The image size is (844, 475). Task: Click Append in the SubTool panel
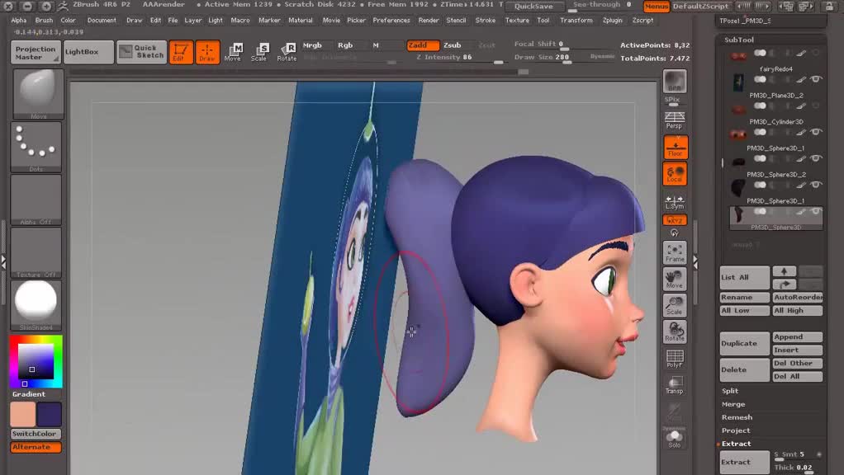point(798,337)
